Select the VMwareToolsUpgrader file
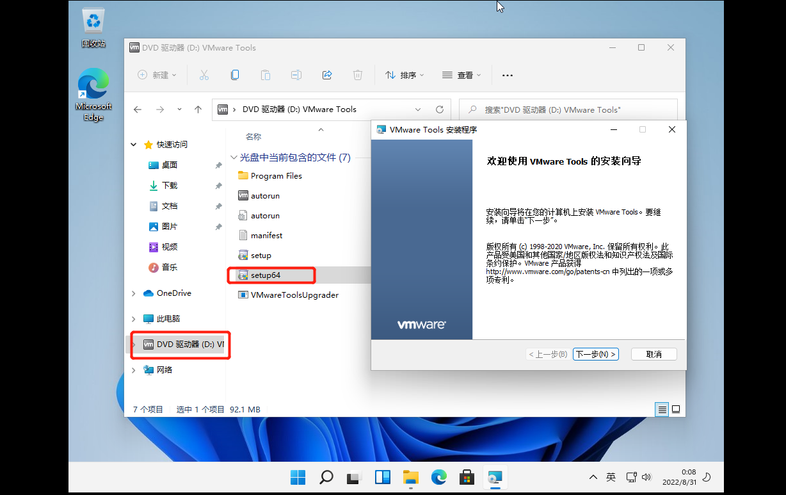Screen dimensions: 786x495 pyautogui.click(x=288, y=295)
